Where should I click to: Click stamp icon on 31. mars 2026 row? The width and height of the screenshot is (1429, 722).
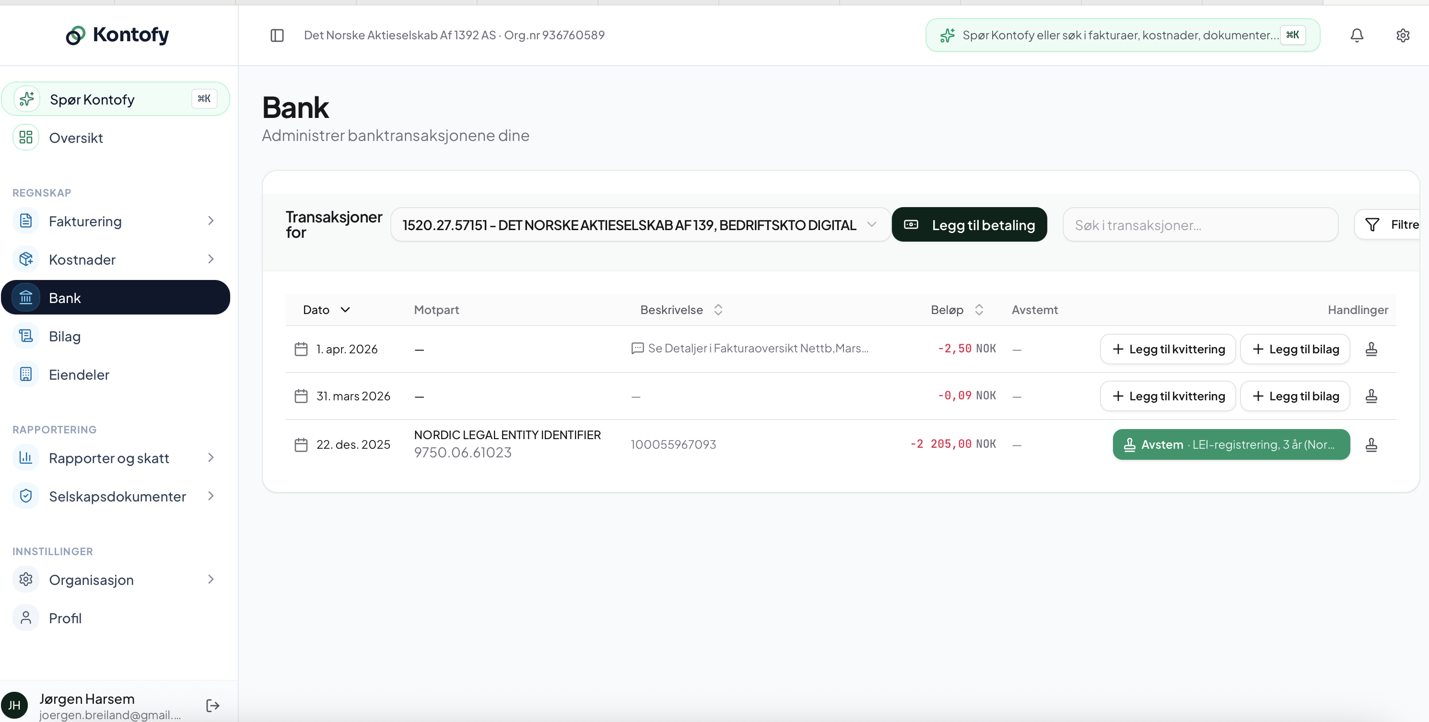coord(1371,396)
